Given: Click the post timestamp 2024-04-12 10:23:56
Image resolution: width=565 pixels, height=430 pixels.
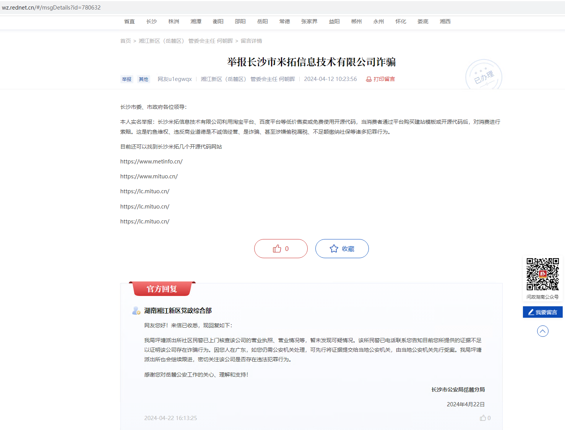Looking at the screenshot, I should pyautogui.click(x=330, y=79).
